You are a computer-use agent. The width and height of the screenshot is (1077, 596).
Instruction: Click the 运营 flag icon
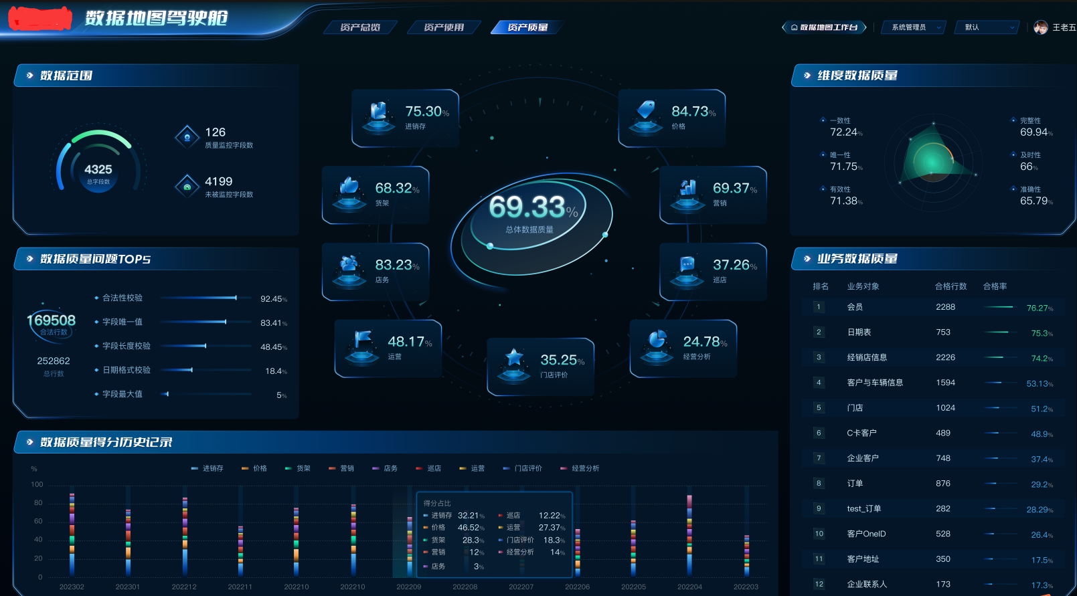362,347
